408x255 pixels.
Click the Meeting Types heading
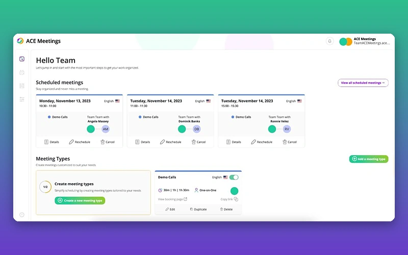click(x=53, y=159)
